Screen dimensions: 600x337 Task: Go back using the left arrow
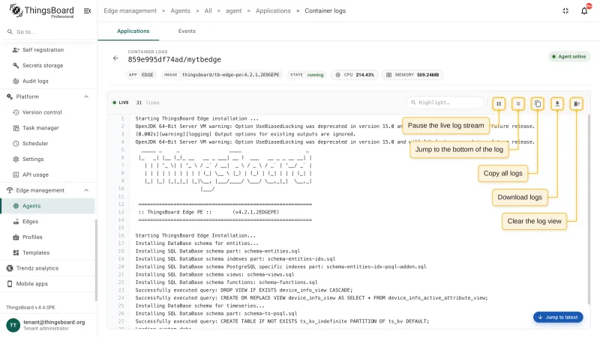[x=115, y=58]
